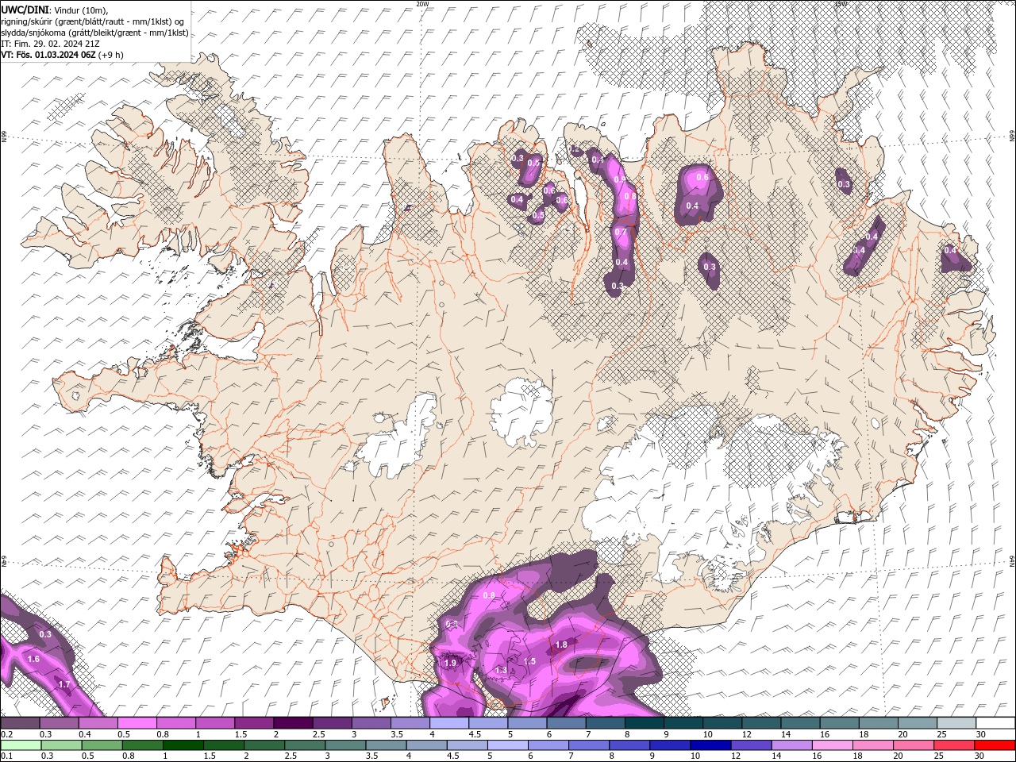Click the darkest purple swatch between 2 and 2.5

click(x=293, y=723)
